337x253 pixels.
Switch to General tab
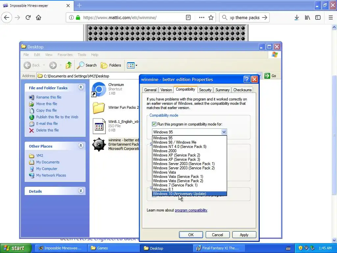150,90
